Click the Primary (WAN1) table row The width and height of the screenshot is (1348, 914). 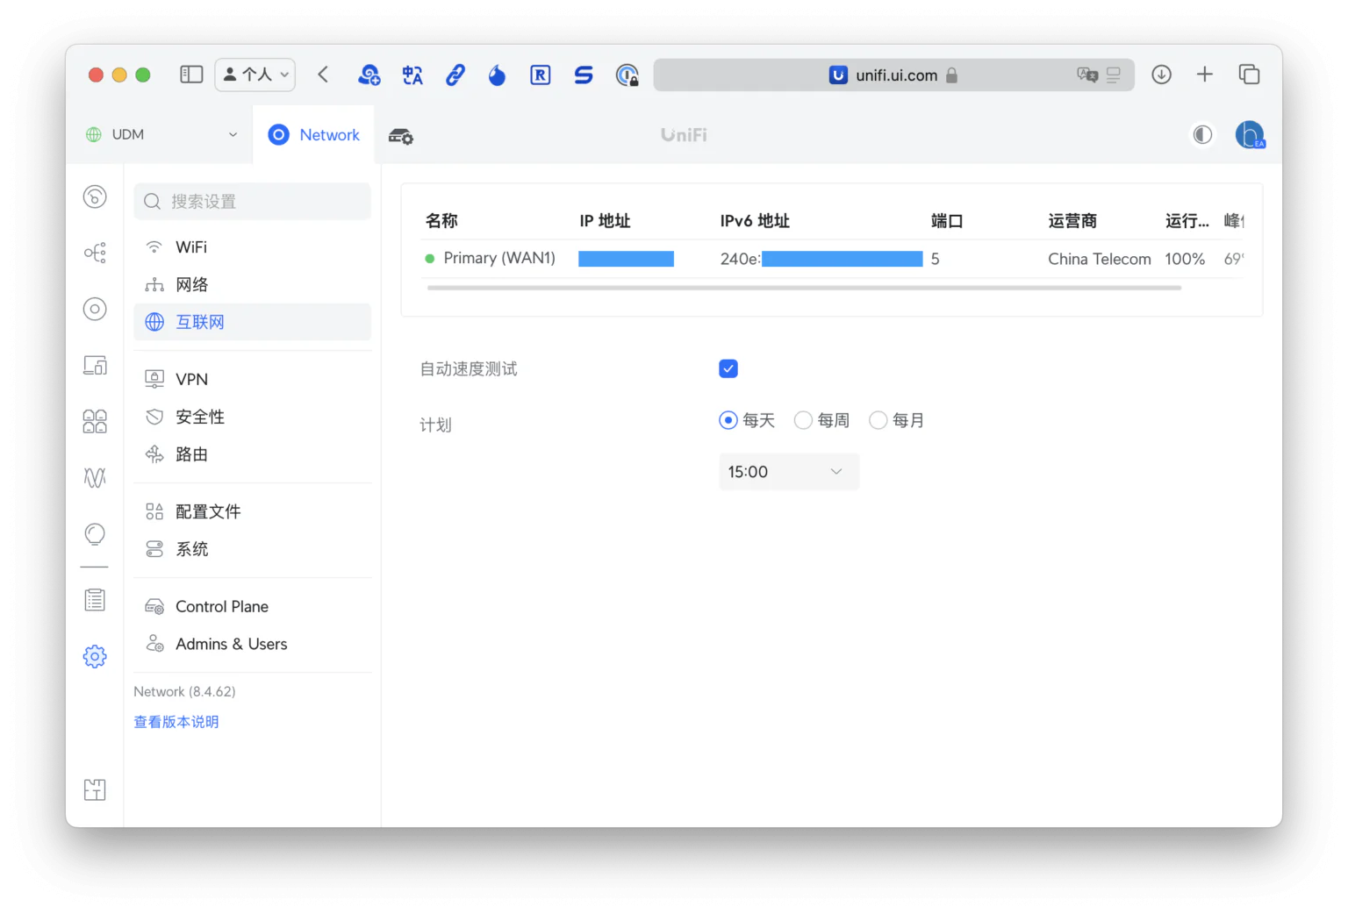click(x=500, y=259)
